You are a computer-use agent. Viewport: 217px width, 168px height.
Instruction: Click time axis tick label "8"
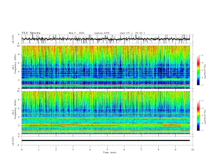pyautogui.click(x=158, y=150)
